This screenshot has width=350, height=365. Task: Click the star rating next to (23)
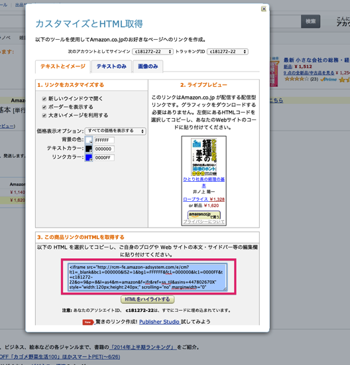[297, 79]
